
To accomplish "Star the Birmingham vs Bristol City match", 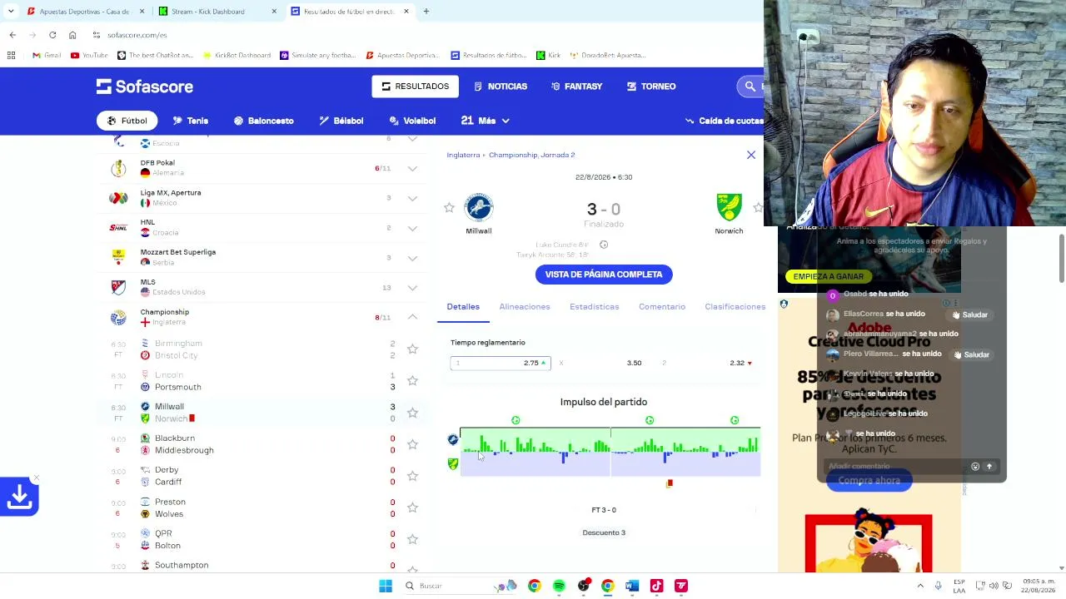I will [412, 349].
